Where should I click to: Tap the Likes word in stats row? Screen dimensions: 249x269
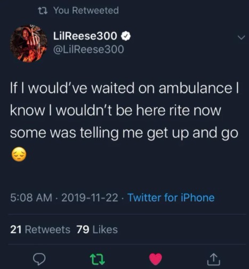tap(105, 230)
